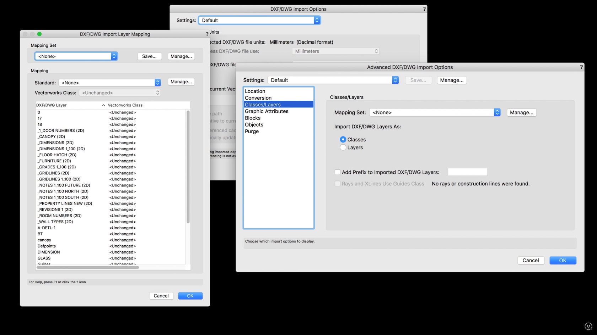Click Save button next to Mapping Set
Screen dimensions: 597x335
coord(149,56)
